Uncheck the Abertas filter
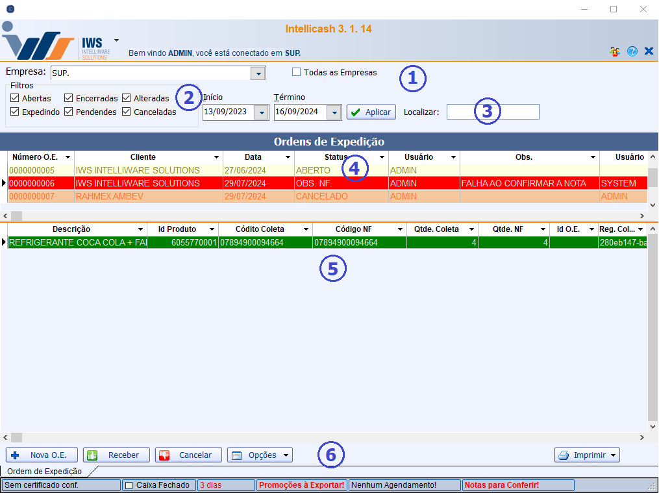Image resolution: width=659 pixels, height=493 pixels. 15,99
